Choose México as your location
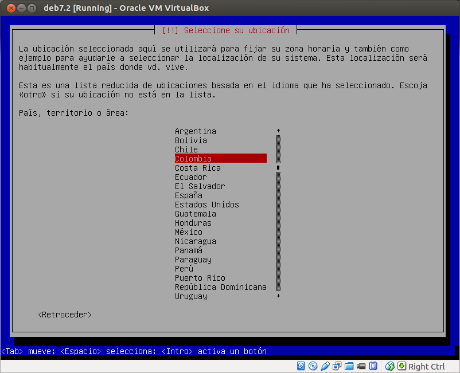 187,232
